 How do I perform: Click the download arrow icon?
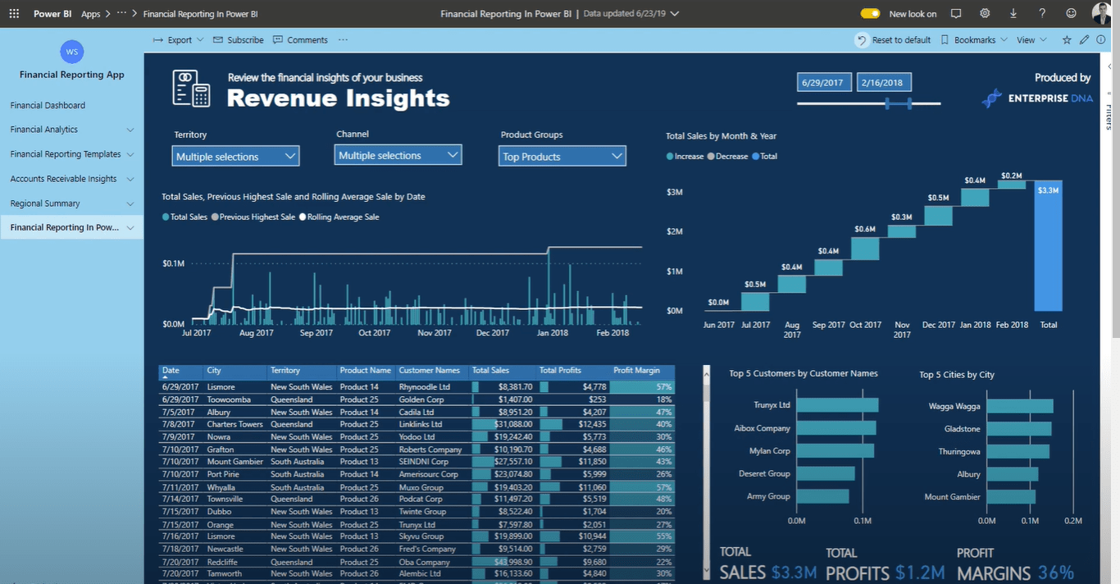coord(1013,14)
